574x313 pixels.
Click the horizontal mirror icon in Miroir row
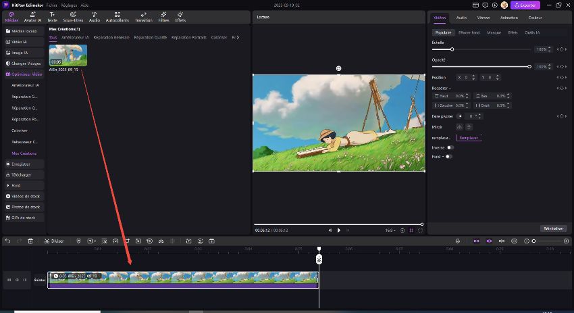coord(459,127)
